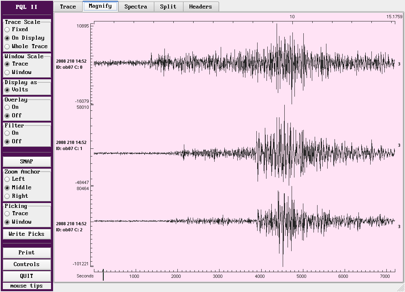Choose Whole Trace scale option
This screenshot has height=292, width=405.
7,47
